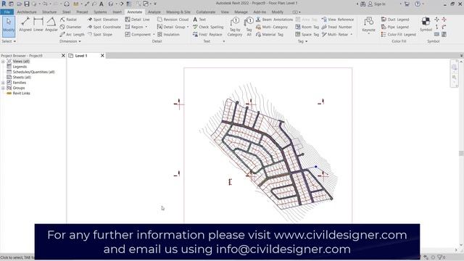Screen dimensions: 464x261
Task: Expand the Groups tree node
Action: (x=3, y=88)
